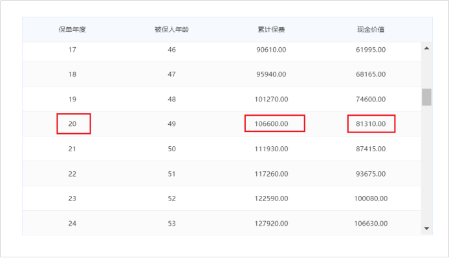Click insured age cell 47
The width and height of the screenshot is (449, 258).
172,74
